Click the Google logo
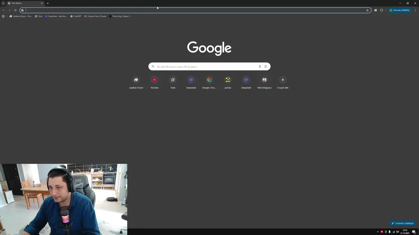The height and width of the screenshot is (235, 419). coord(209,48)
